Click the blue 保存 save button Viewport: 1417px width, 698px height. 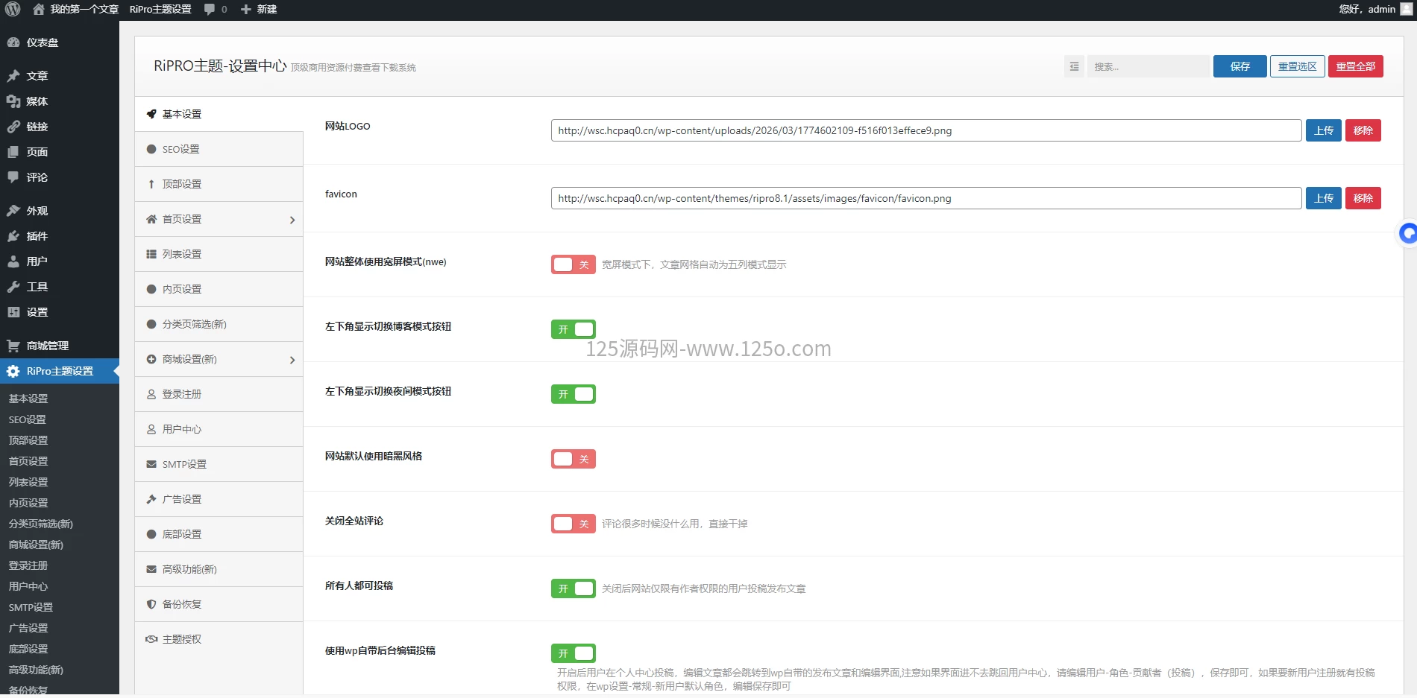click(x=1240, y=66)
